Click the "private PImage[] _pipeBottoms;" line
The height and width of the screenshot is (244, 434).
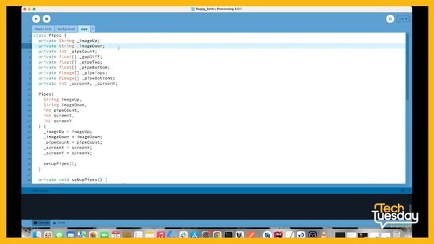77,79
